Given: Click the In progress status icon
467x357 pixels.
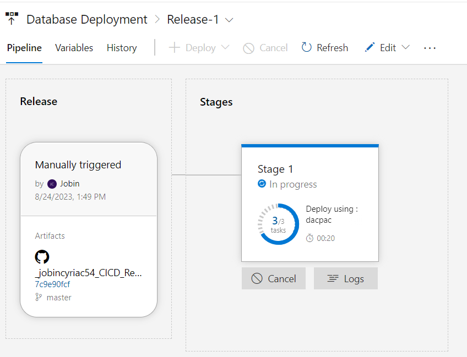Looking at the screenshot, I should tap(262, 184).
